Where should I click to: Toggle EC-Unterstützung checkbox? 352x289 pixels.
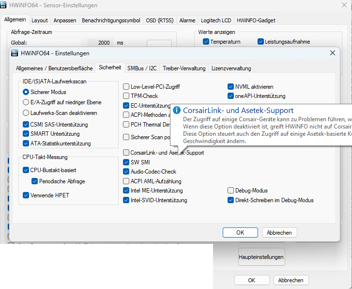point(126,106)
